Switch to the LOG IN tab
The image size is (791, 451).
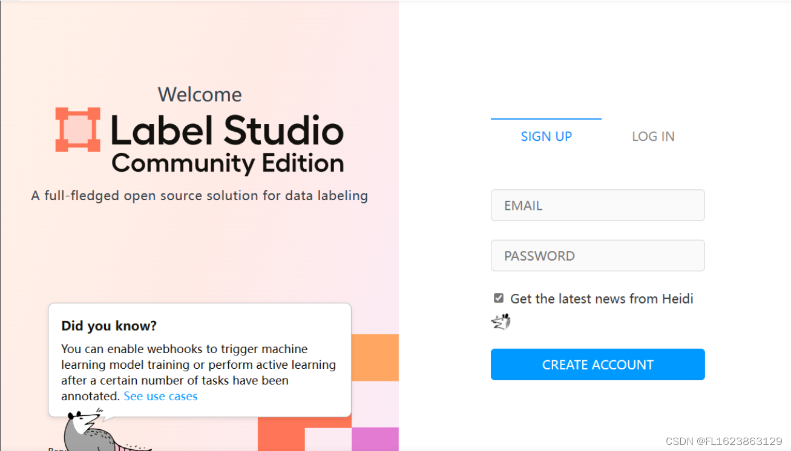click(653, 137)
